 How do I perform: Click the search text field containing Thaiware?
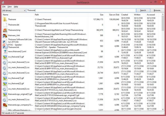81,10
